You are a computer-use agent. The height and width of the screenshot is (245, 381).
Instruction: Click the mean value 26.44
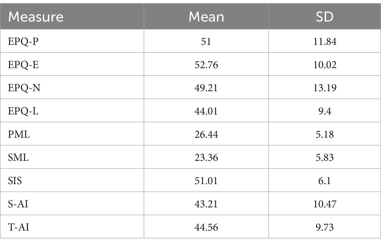click(x=206, y=135)
